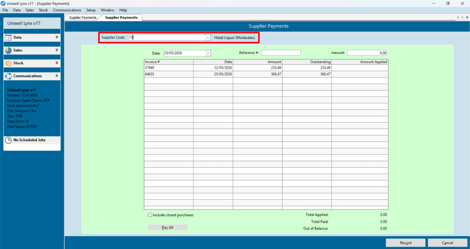The image size is (470, 249).
Task: Expand the Communications section chevron
Action: click(x=57, y=76)
